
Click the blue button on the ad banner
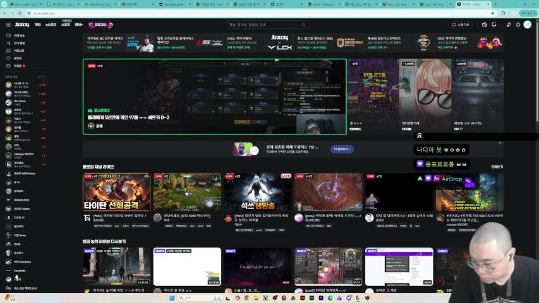342,150
